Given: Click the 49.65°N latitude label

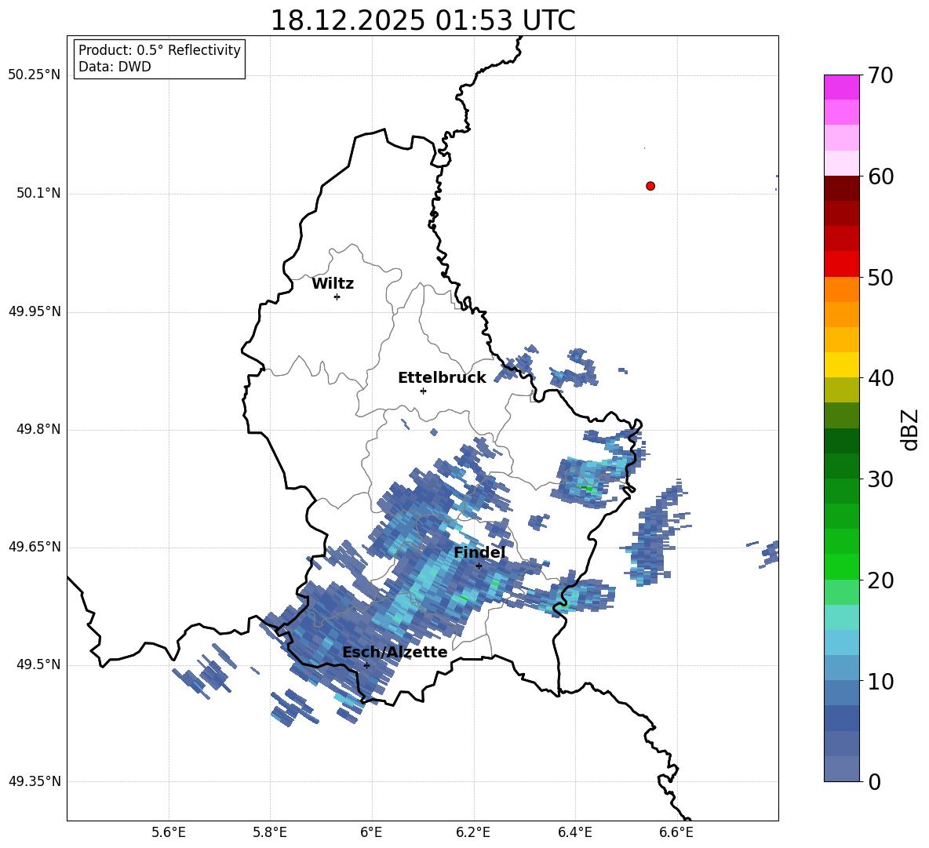Looking at the screenshot, I should (35, 546).
